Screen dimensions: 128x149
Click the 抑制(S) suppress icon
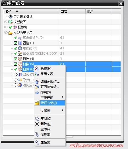tap(37, 92)
